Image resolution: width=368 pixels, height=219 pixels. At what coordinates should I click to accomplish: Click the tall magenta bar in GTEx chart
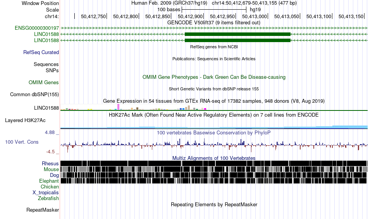[118, 107]
